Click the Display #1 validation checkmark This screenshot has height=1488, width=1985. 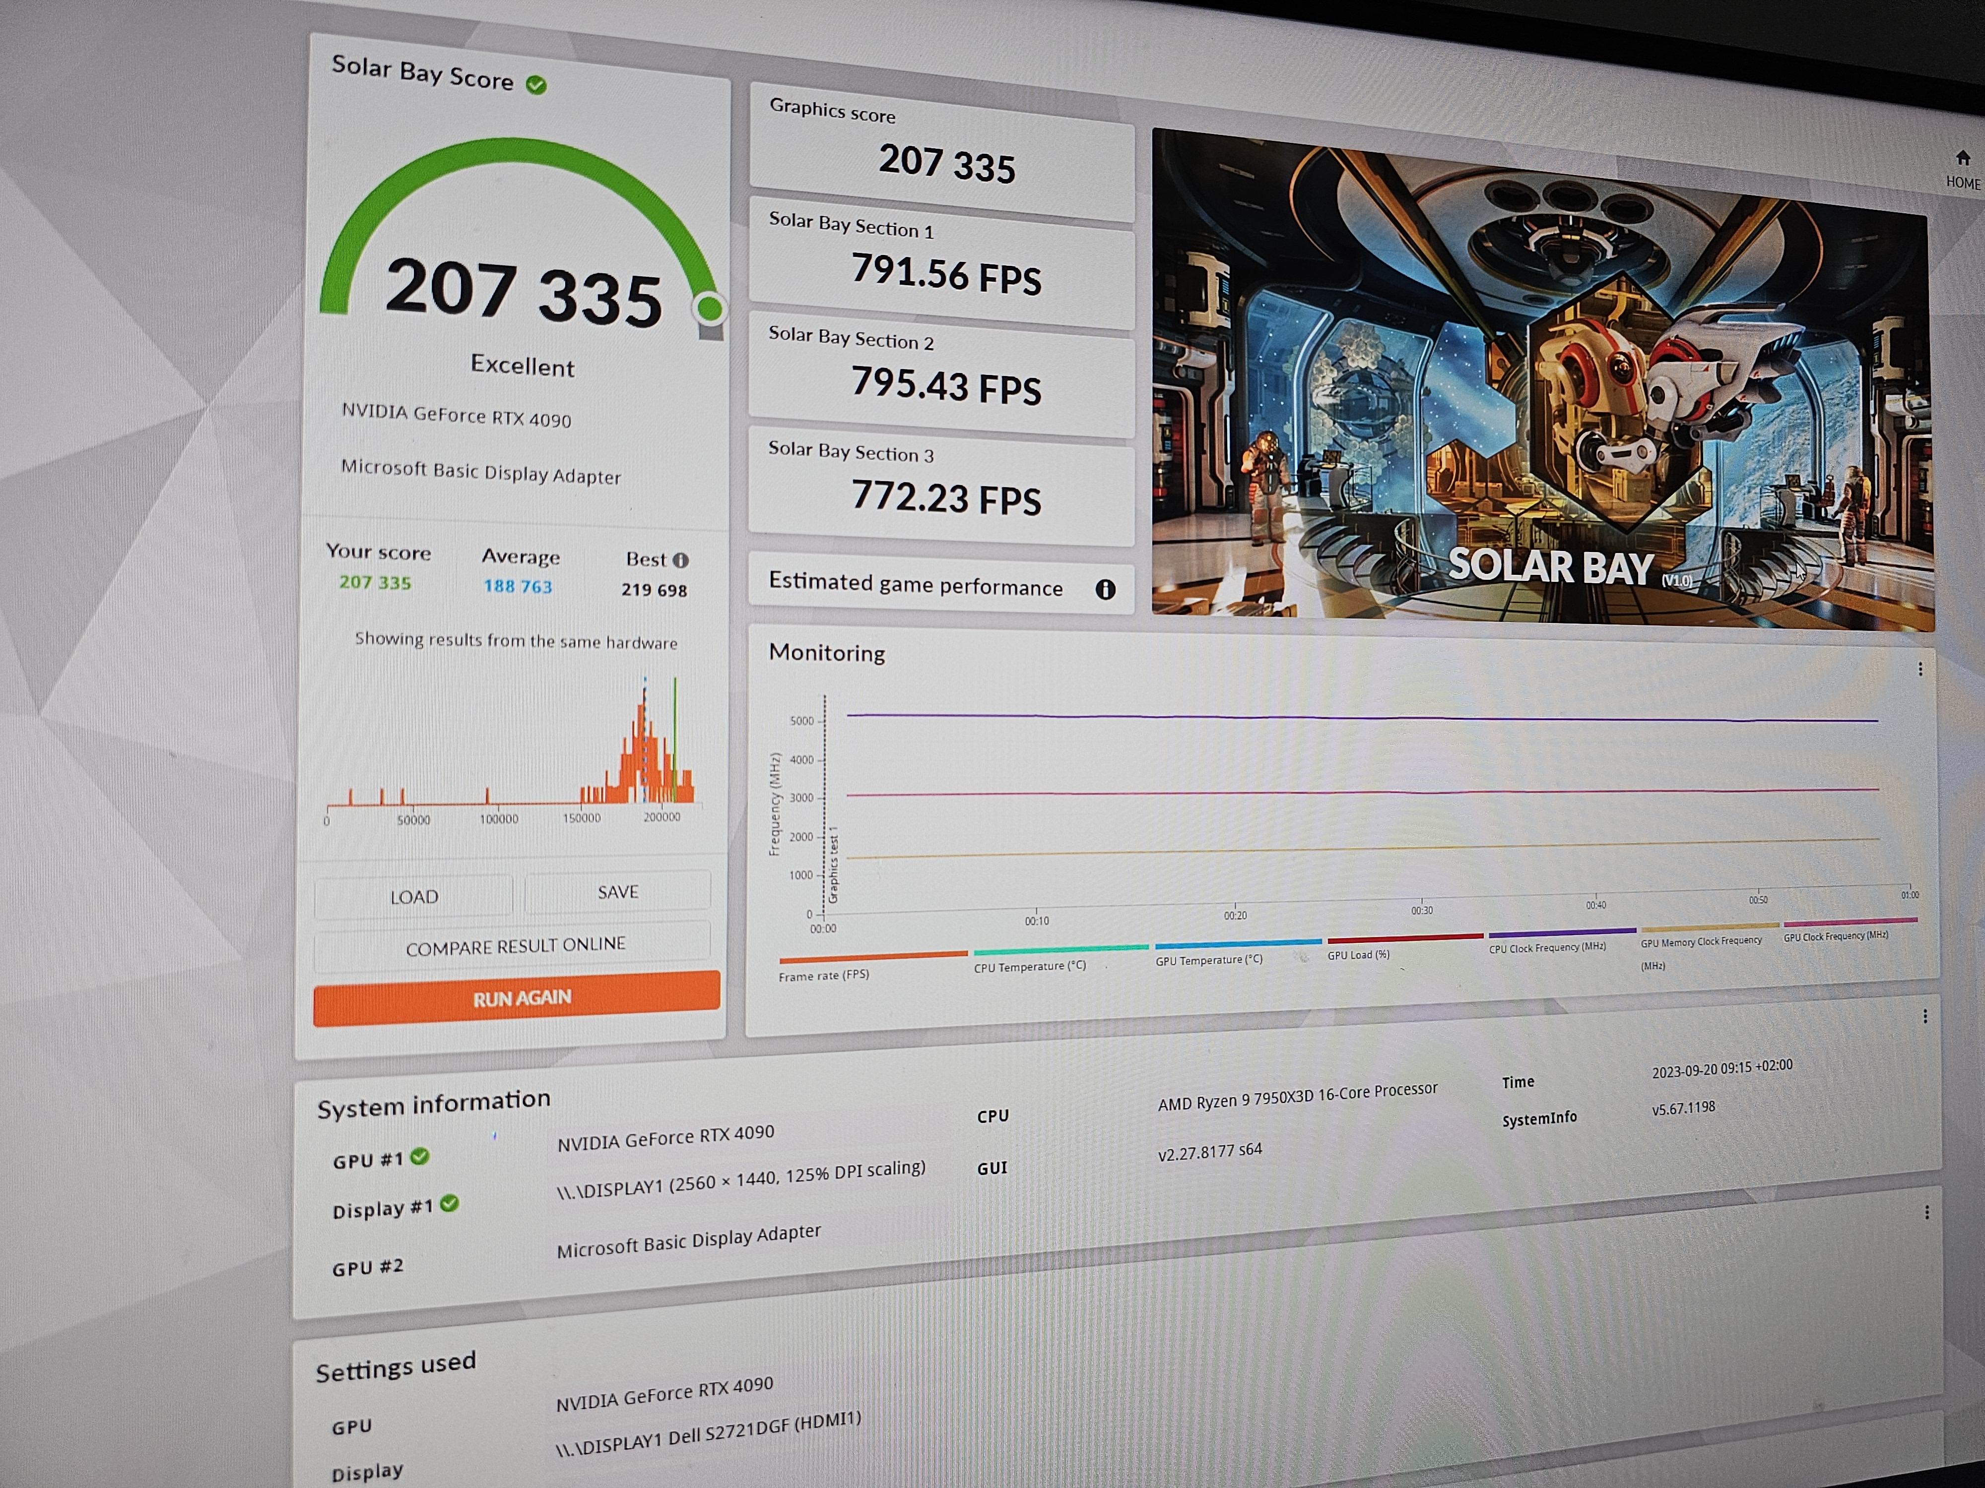point(450,1204)
